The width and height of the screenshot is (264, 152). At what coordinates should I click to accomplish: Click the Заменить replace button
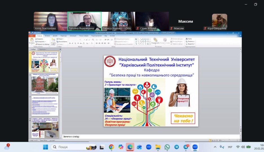[191, 41]
